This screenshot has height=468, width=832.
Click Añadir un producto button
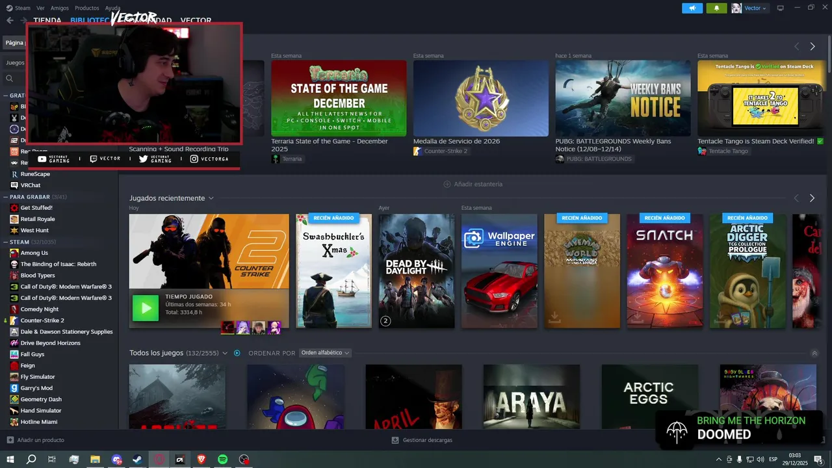[36, 440]
